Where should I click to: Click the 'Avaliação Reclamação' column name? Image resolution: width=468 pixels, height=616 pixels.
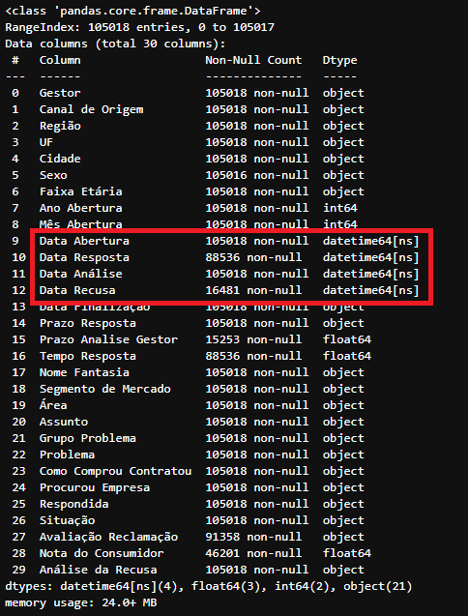(108, 537)
